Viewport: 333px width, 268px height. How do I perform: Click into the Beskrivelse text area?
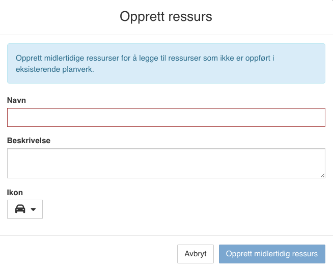[166, 163]
